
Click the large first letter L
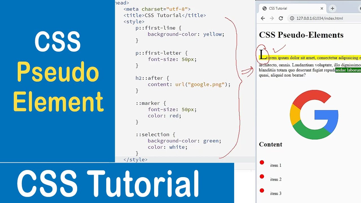tap(263, 55)
